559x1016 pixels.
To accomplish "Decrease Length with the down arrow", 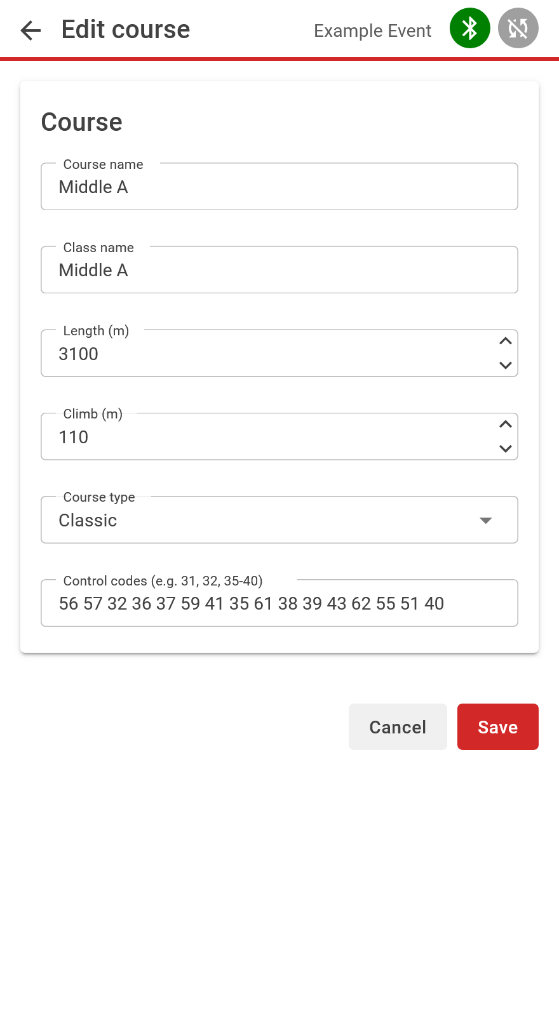I will 506,365.
